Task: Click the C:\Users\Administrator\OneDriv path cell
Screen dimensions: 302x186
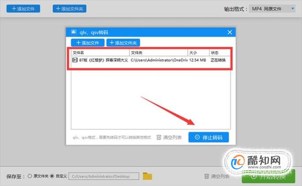Action: [x=159, y=60]
